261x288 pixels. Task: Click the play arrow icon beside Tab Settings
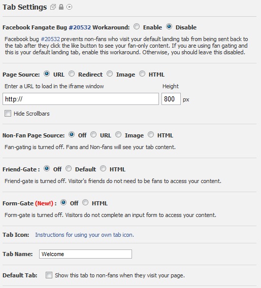69,7
